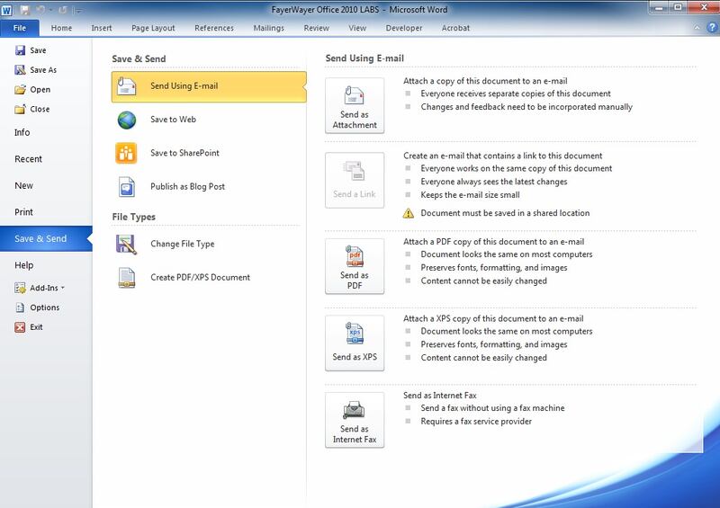Click the Send as PDF button
This screenshot has height=508, width=720.
(354, 265)
